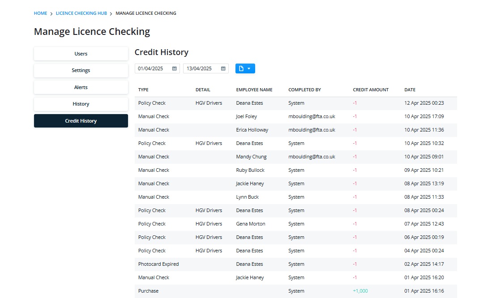Select date 12 Apr 2025 00:23
The width and height of the screenshot is (500, 298).
coord(424,103)
